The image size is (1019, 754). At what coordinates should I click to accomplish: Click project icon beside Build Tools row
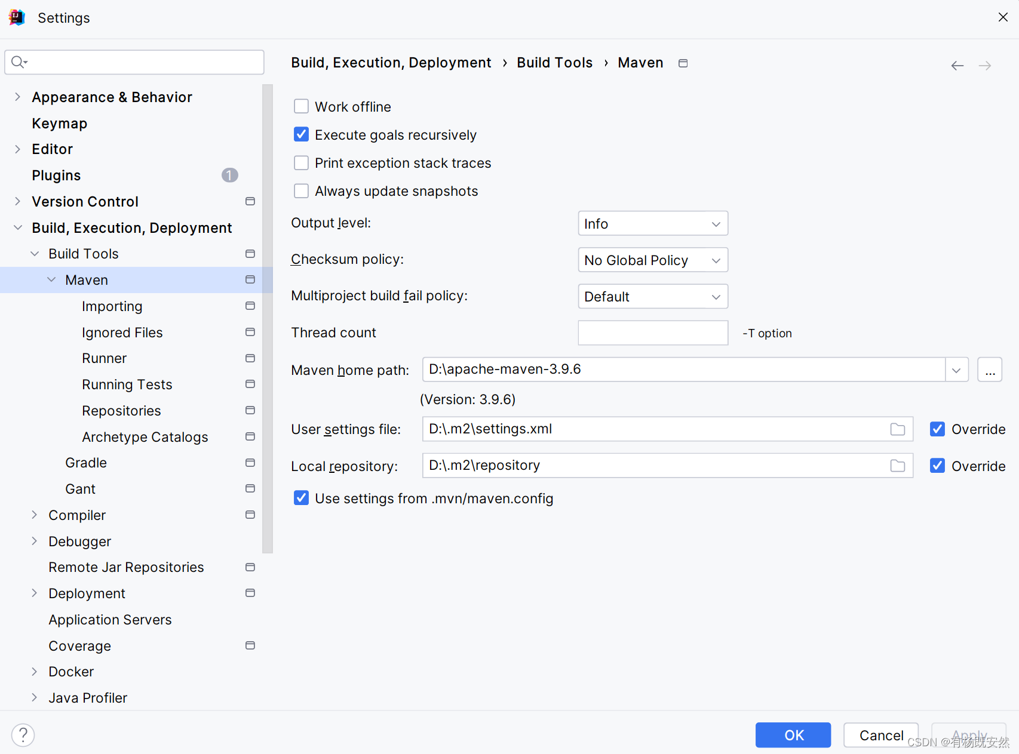pos(250,254)
